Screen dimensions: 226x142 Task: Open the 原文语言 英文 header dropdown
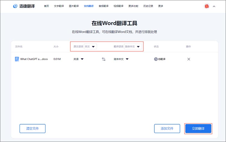(x=90, y=47)
